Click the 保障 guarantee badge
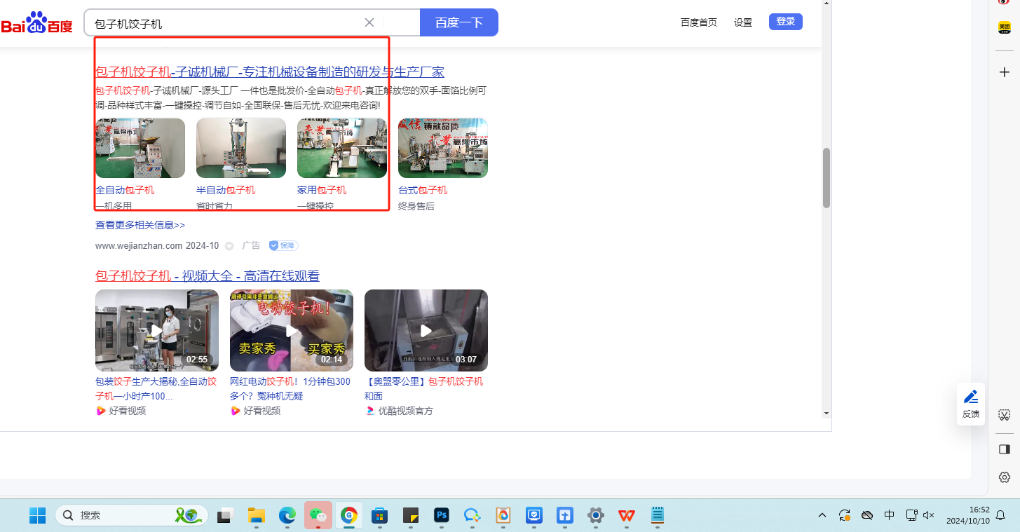 click(x=284, y=246)
